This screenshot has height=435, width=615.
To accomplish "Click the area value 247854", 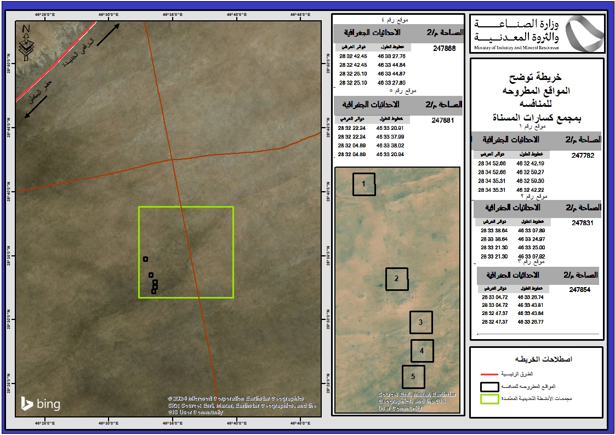I will [580, 290].
